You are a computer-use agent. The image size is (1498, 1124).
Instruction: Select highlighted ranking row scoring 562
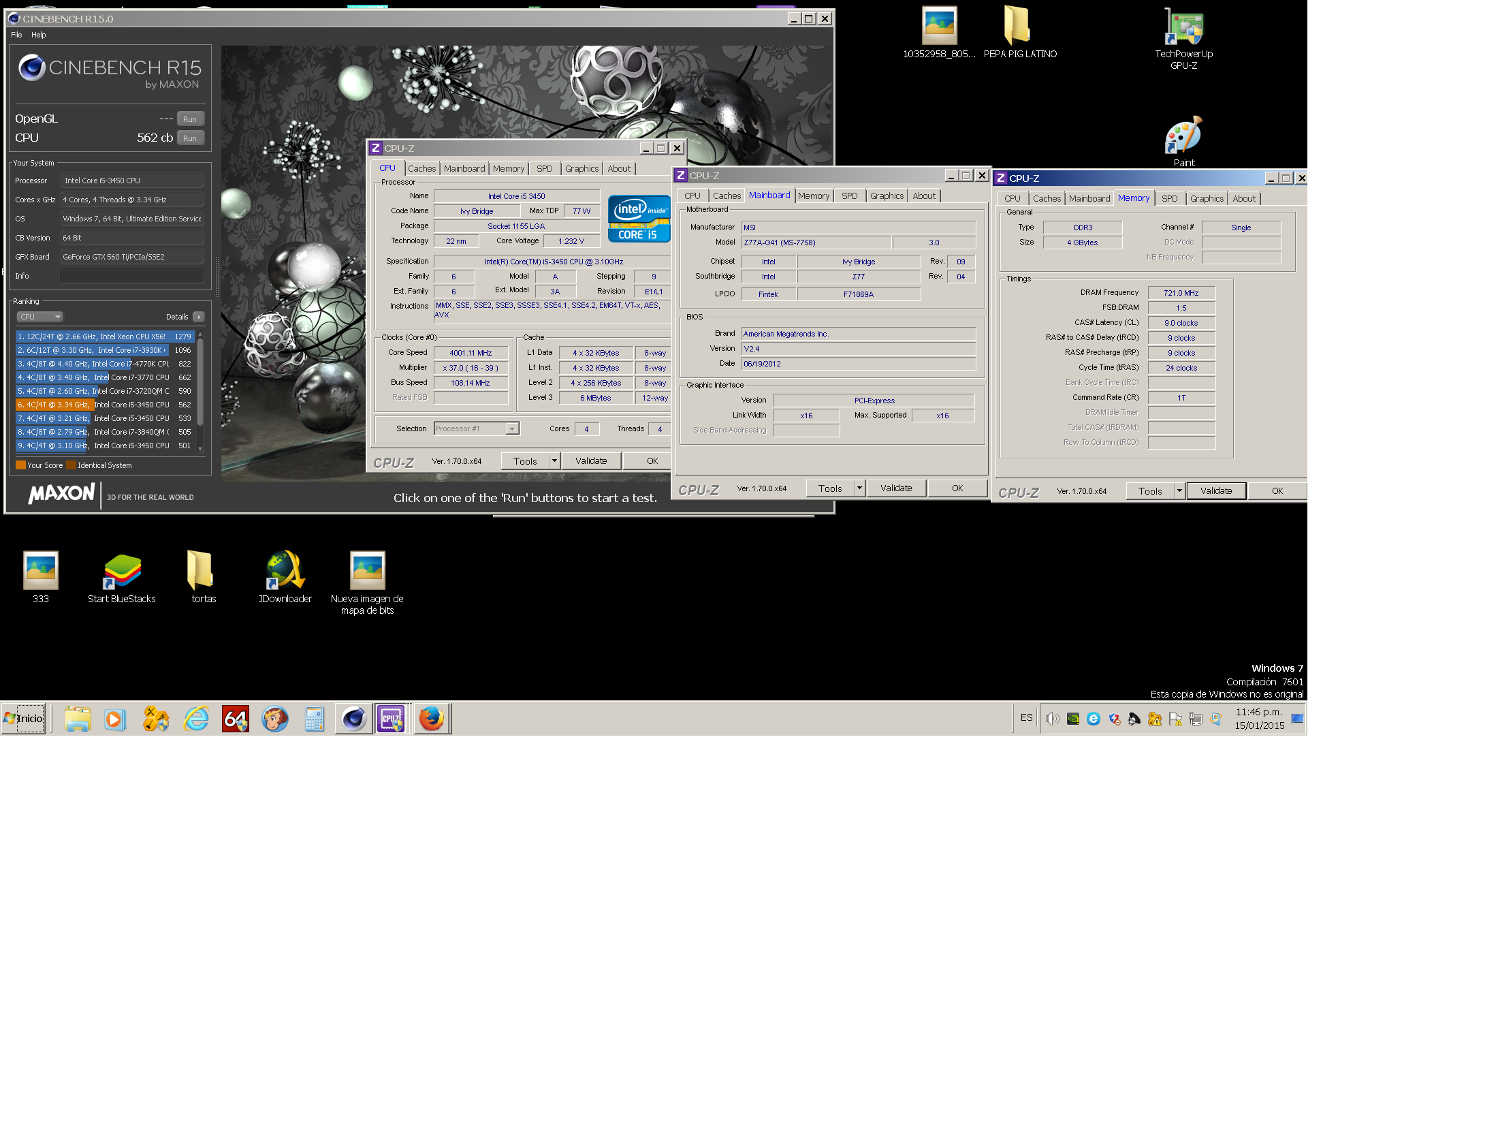[105, 405]
